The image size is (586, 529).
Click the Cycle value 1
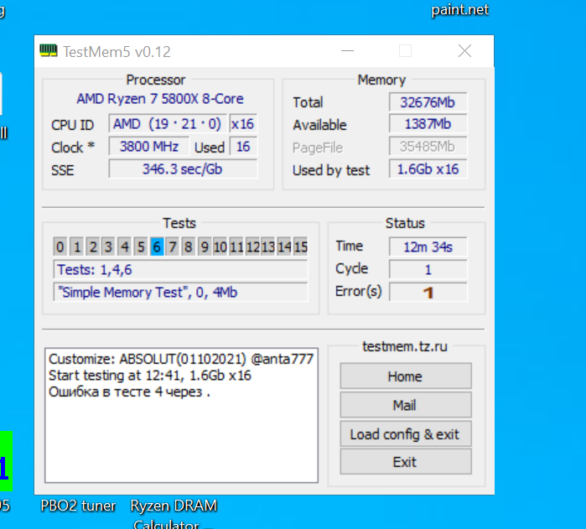click(x=428, y=269)
